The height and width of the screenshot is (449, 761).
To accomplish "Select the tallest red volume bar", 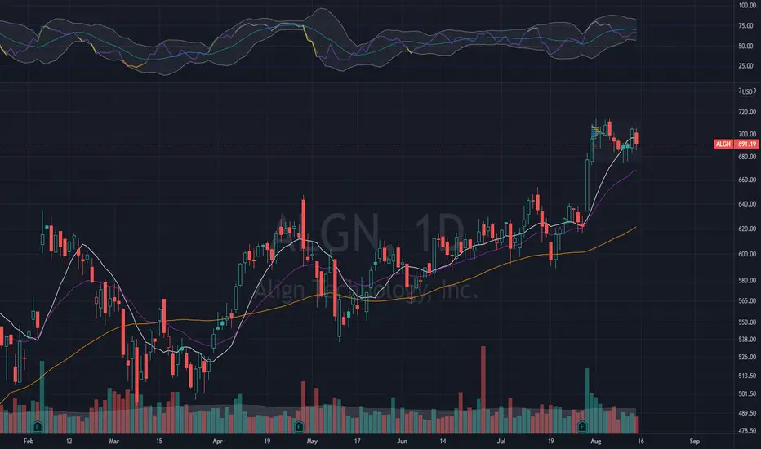I will coord(483,389).
